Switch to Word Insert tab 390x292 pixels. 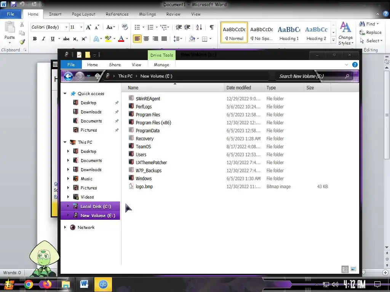pos(55,14)
